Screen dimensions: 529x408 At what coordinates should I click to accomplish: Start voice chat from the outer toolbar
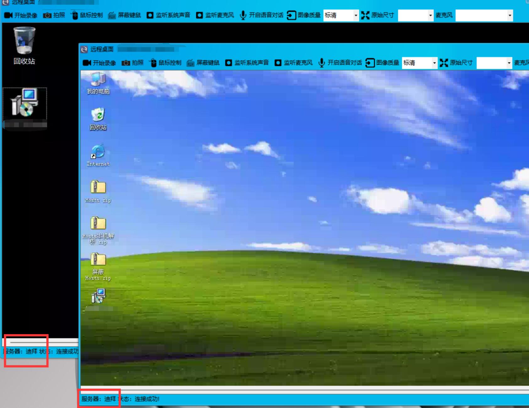click(262, 15)
